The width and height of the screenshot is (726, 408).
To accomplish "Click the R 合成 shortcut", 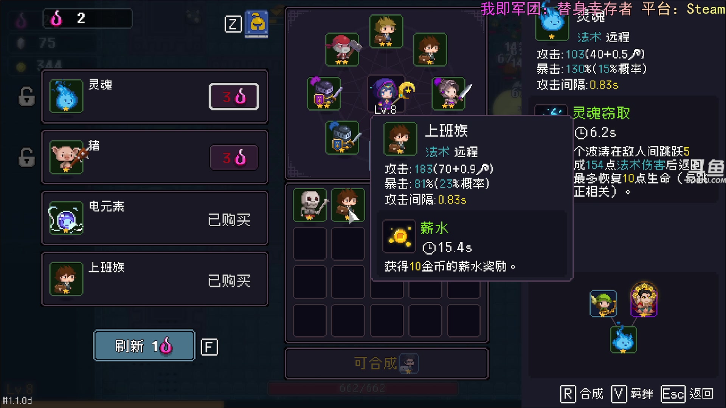I will (582, 394).
